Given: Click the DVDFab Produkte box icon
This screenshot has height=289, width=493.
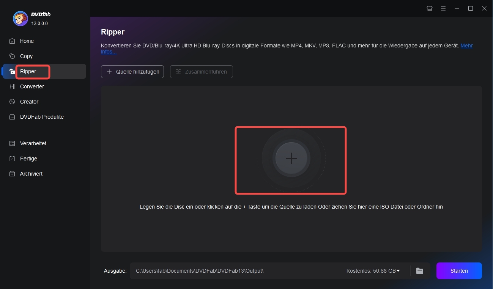Looking at the screenshot, I should (12, 117).
